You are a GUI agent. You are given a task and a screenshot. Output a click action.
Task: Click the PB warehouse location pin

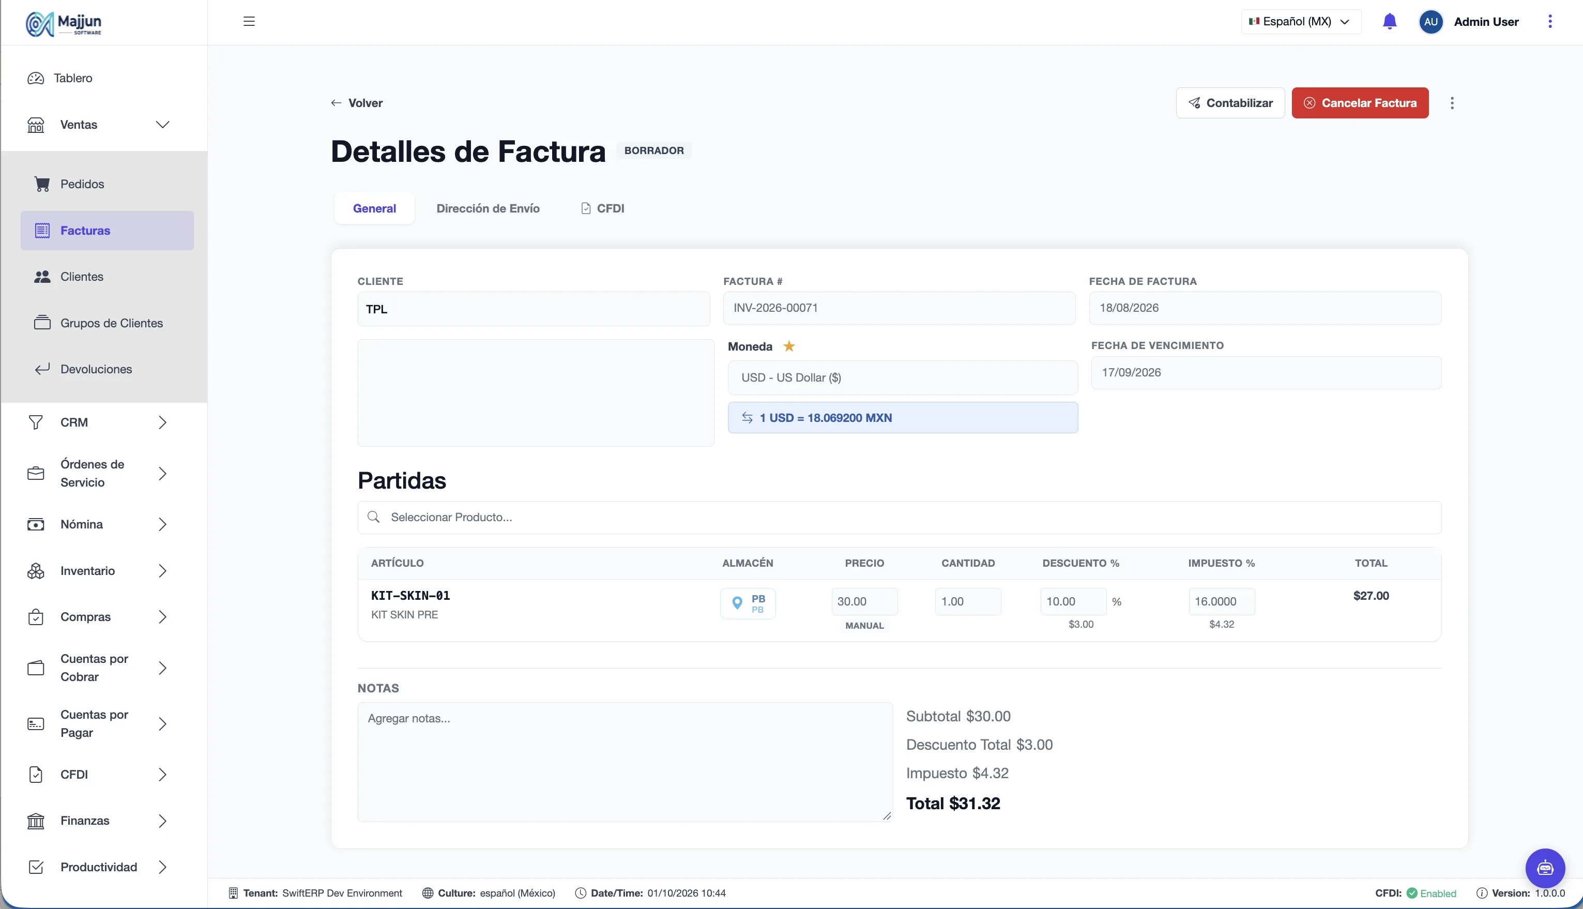click(x=737, y=603)
